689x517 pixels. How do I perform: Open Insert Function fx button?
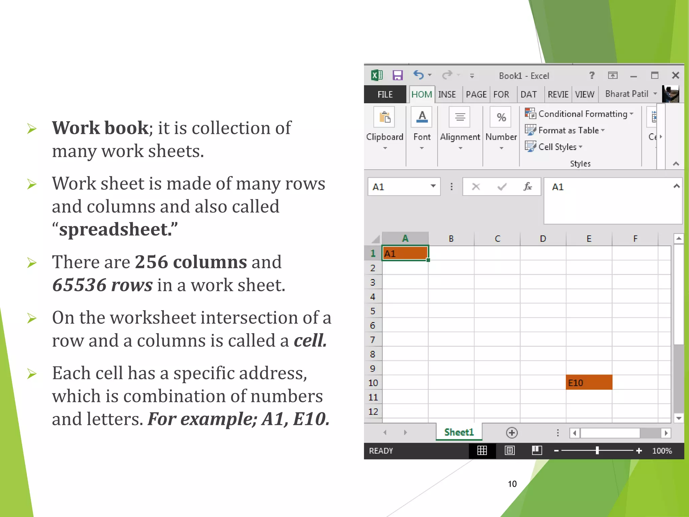click(x=527, y=187)
